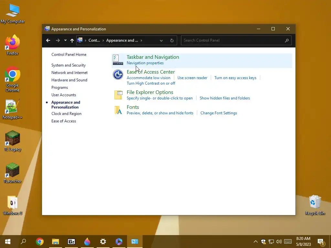Open the Recycle Bin
Screen dimensions: 331x248
pos(315,205)
